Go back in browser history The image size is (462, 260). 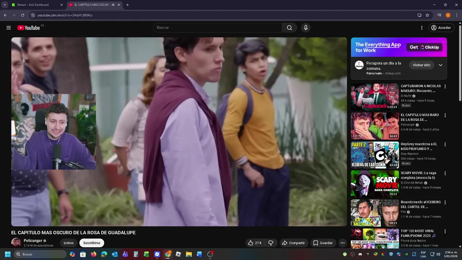point(5,15)
